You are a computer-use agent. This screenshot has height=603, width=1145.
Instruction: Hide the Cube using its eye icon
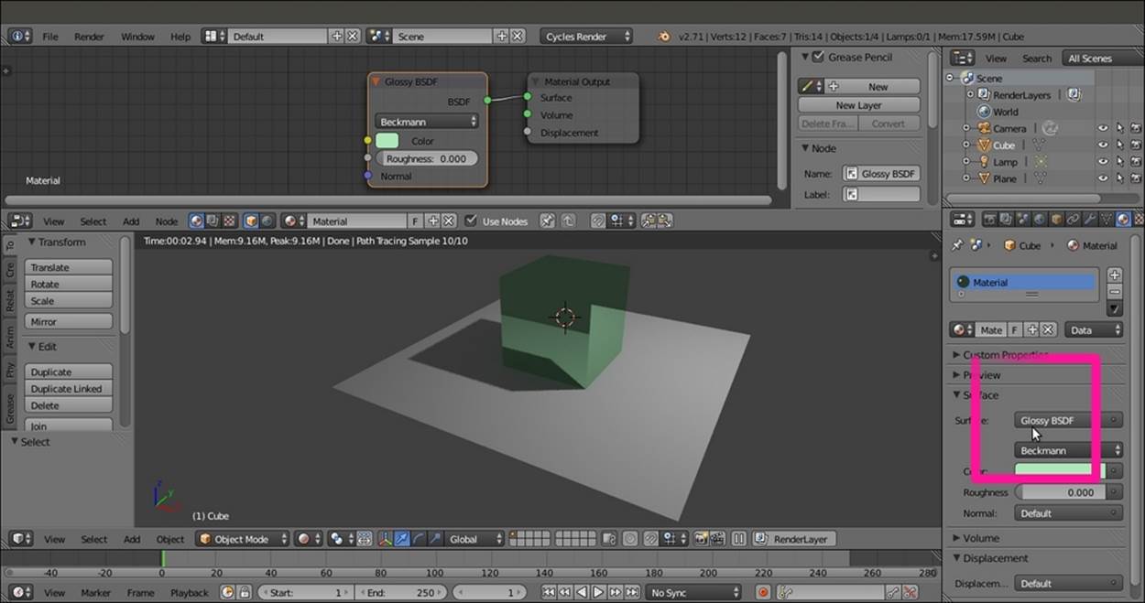pos(1103,145)
